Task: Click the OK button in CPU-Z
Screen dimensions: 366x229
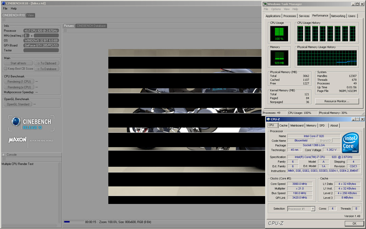Action: point(354,223)
